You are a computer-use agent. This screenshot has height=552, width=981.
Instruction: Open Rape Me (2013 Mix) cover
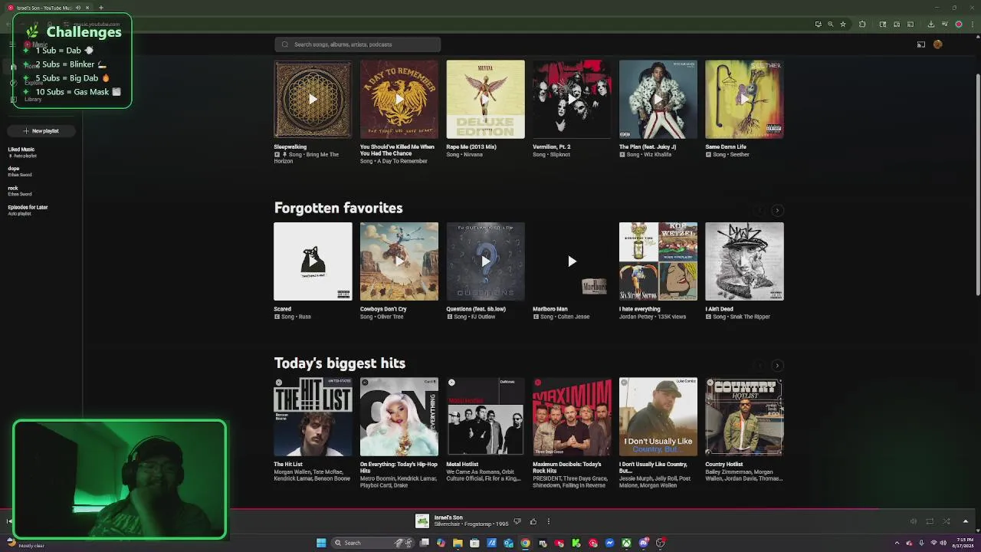click(486, 99)
